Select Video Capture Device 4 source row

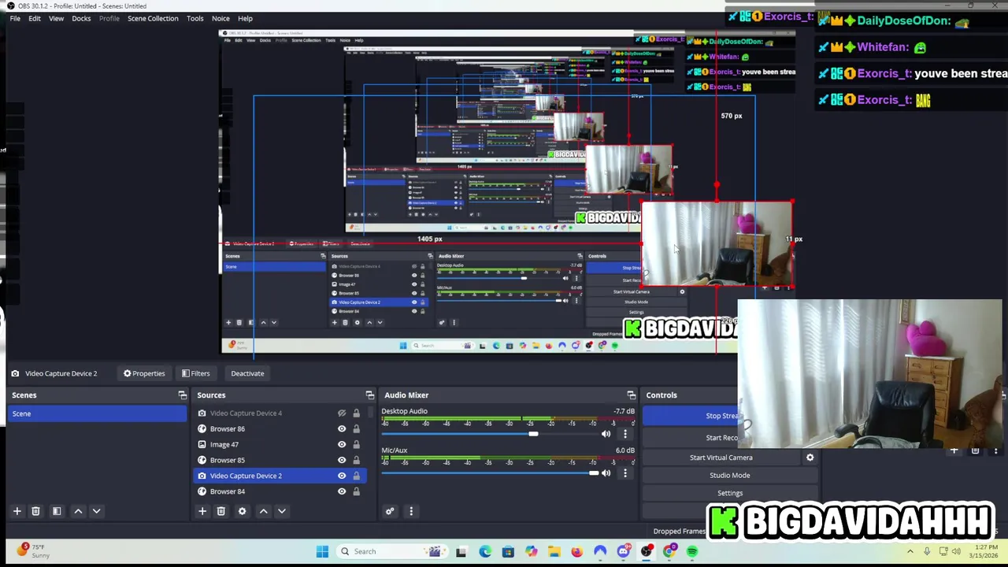pyautogui.click(x=278, y=413)
